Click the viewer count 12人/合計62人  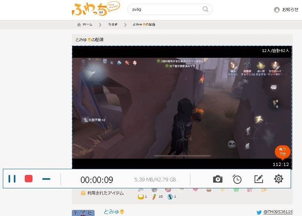[x=276, y=50]
